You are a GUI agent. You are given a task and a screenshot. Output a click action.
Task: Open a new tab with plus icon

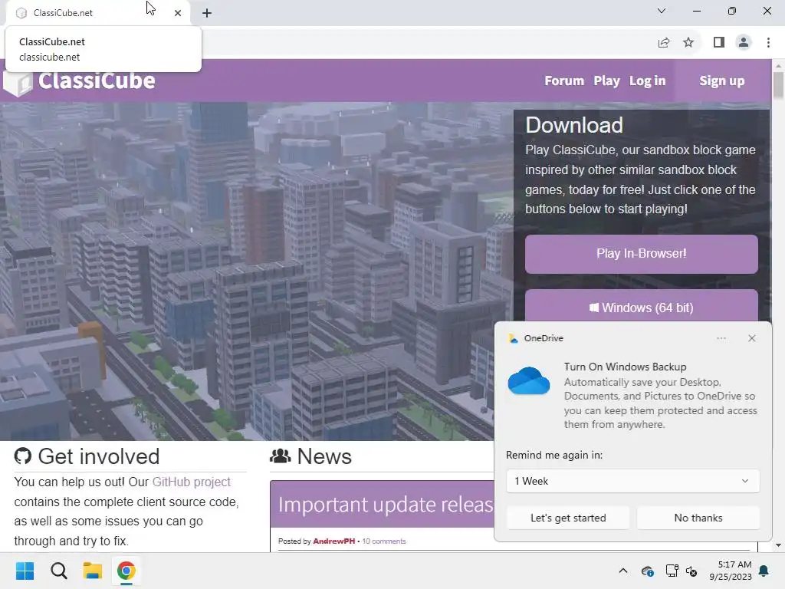(x=207, y=13)
